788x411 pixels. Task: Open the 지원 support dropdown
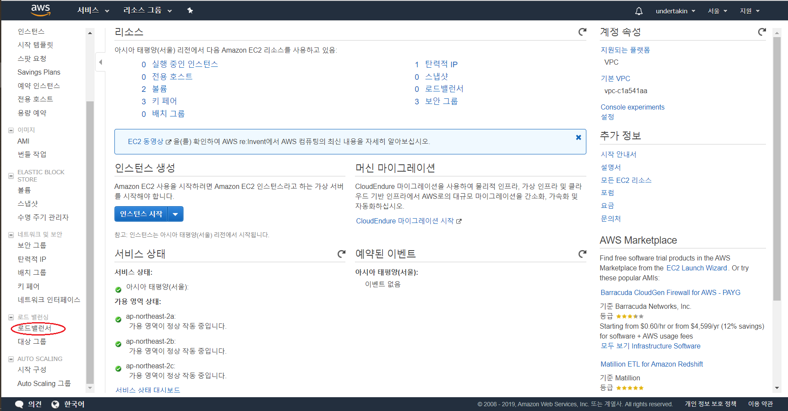(x=750, y=11)
